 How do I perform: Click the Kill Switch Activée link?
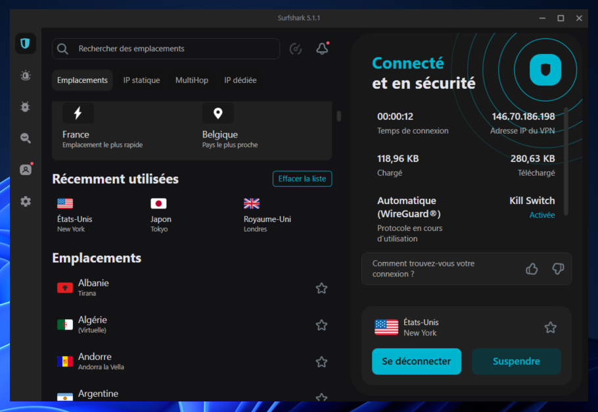[x=542, y=215]
